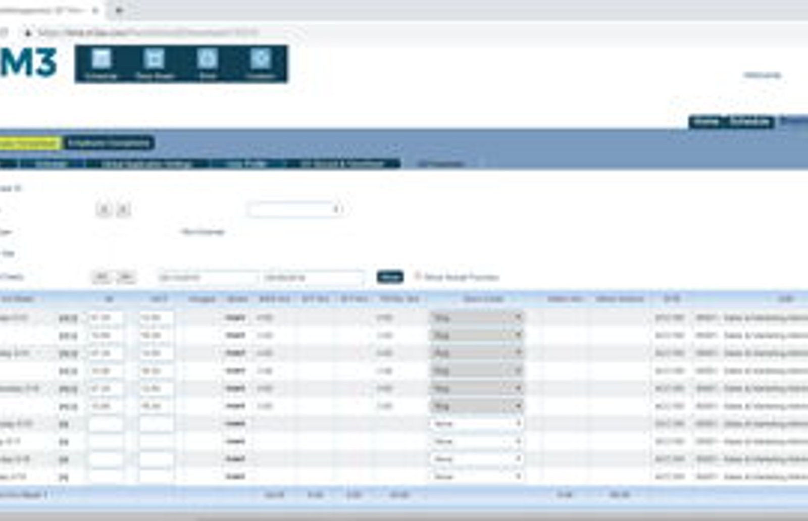Close the current browser tab

click(x=95, y=10)
